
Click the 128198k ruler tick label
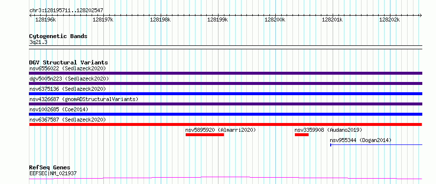coord(160,20)
